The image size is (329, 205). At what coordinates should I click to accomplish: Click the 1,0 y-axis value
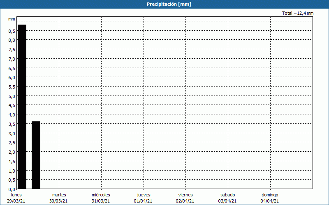[12, 171]
